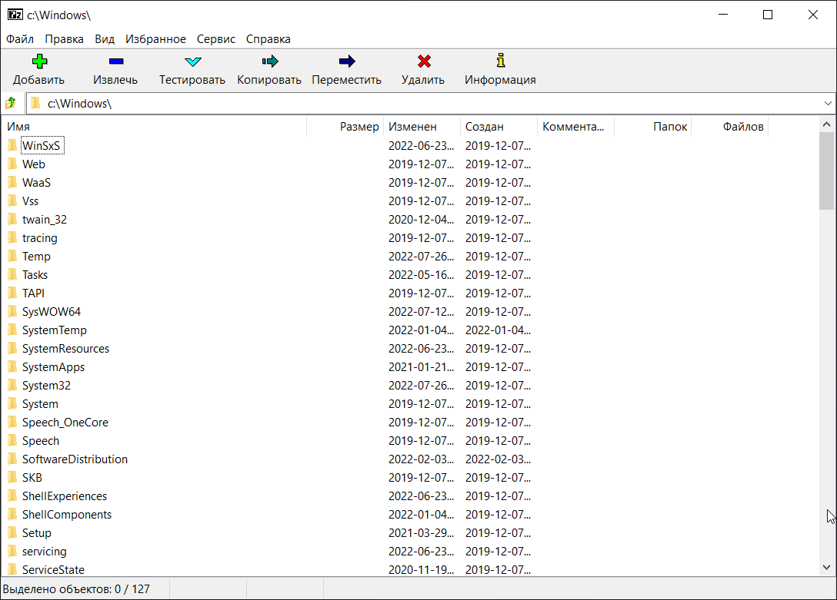Select the Speech_OneCore folder name
Viewport: 837px width, 600px height.
click(x=65, y=423)
